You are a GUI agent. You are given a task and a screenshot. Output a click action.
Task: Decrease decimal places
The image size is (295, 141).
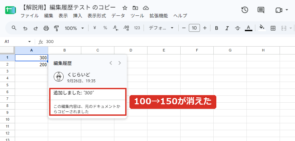(115, 28)
